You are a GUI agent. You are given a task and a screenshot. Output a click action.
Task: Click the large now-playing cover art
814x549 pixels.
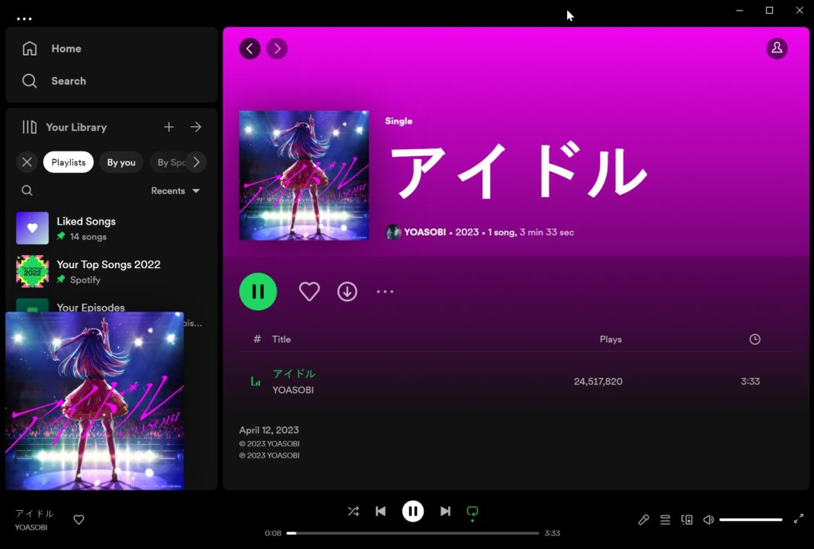coord(95,401)
